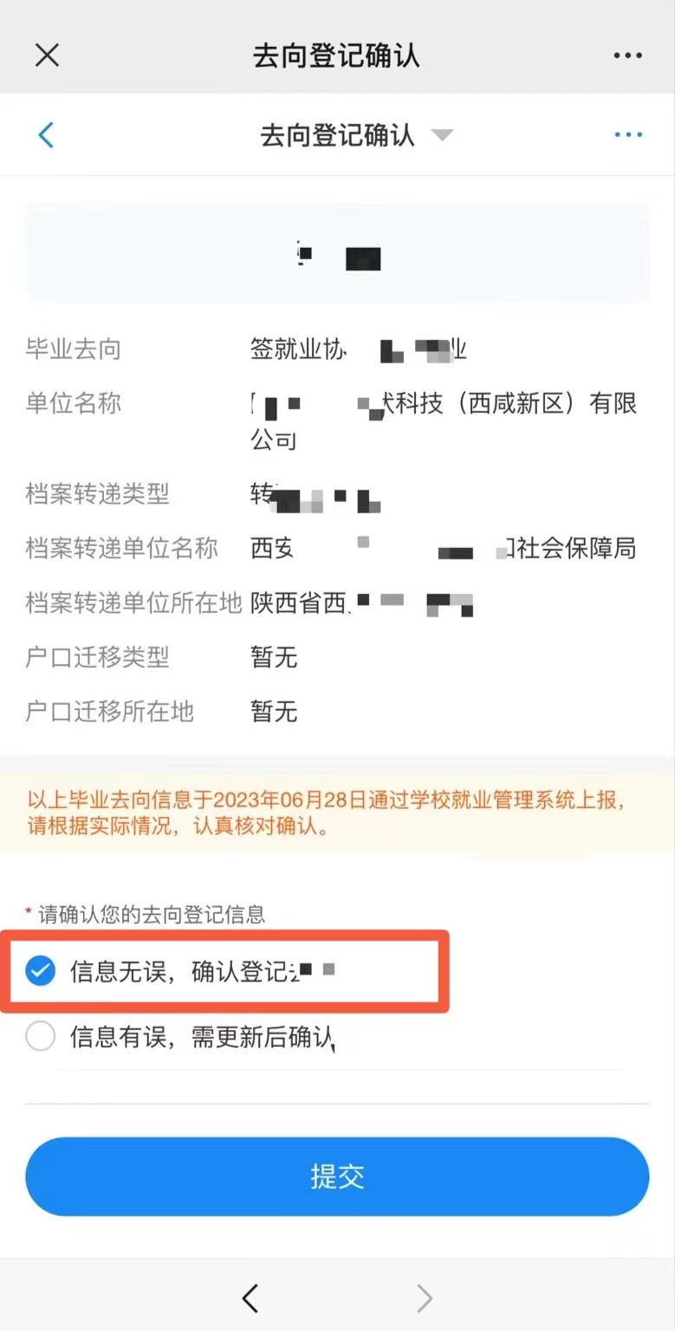Select the 信息无误，确认登记 radio button
The width and height of the screenshot is (675, 1331).
(x=40, y=971)
